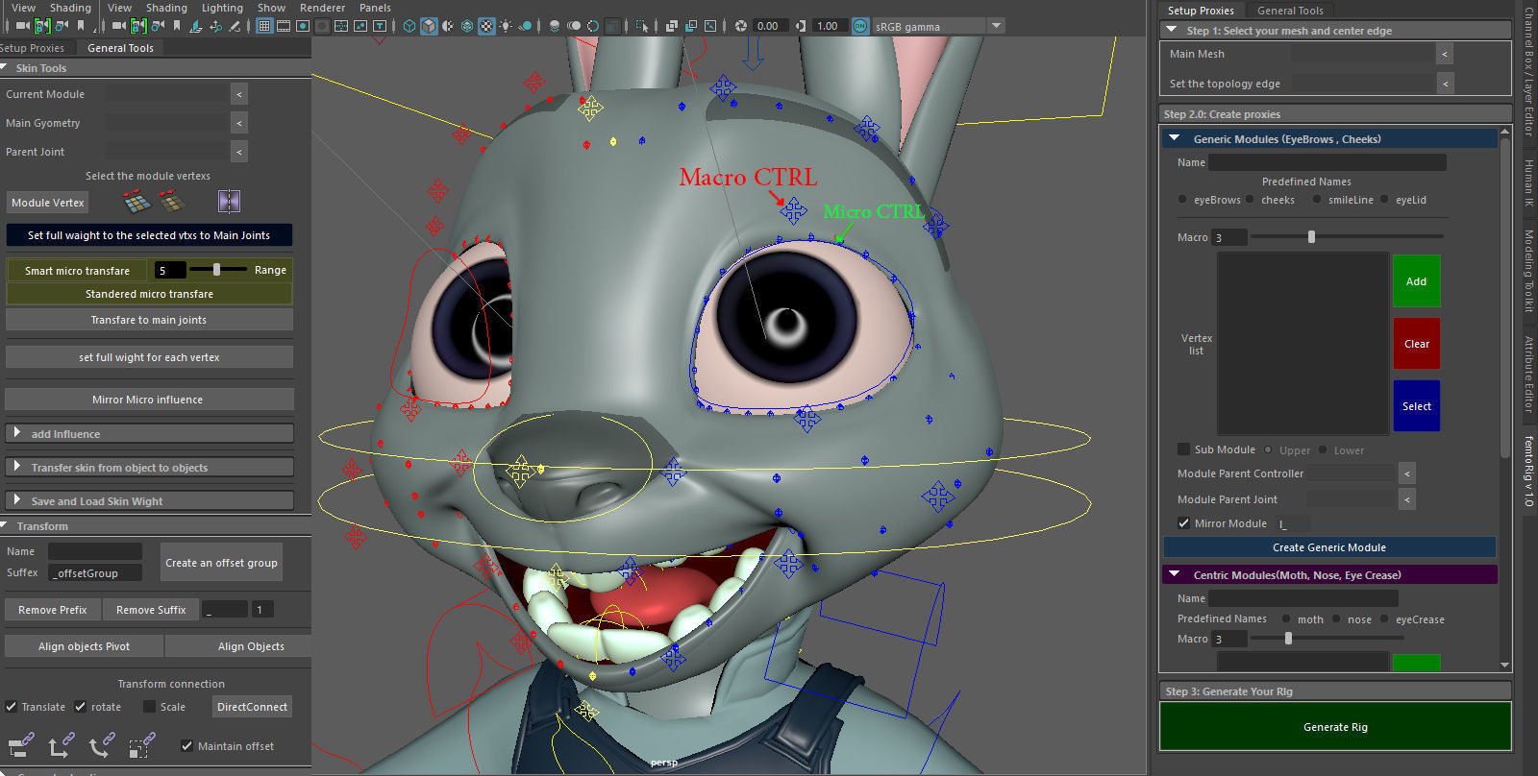Viewport: 1538px width, 776px height.
Task: Open the Renderer menu
Action: tap(322, 8)
